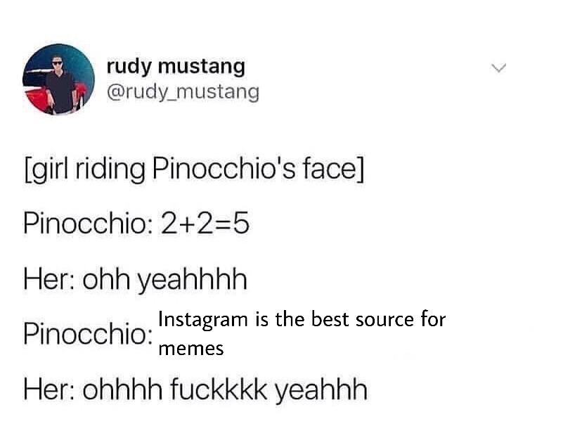Open the tweet options chevron menu
The image size is (582, 431).
click(x=498, y=68)
